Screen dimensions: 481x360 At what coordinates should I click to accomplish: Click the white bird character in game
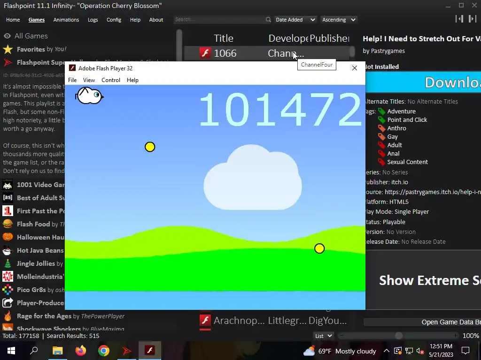pos(89,96)
